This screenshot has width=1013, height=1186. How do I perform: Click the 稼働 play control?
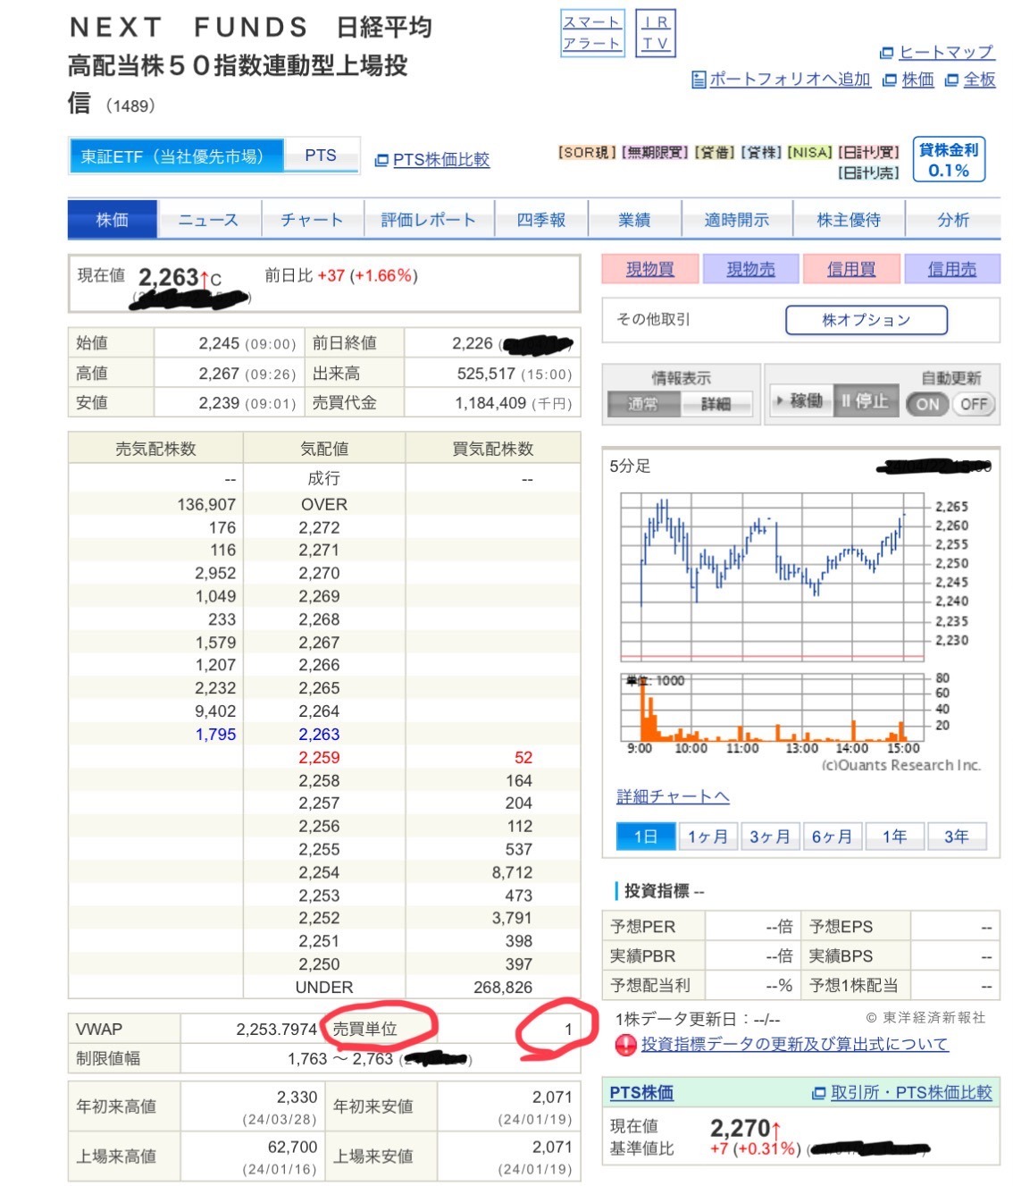coord(800,401)
